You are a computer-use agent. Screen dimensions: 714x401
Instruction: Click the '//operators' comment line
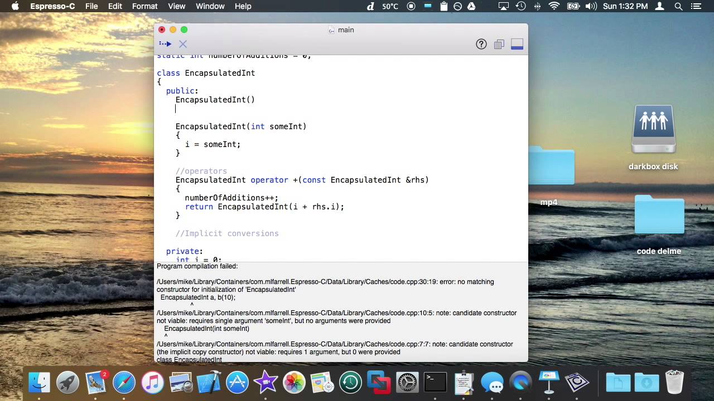(201, 171)
